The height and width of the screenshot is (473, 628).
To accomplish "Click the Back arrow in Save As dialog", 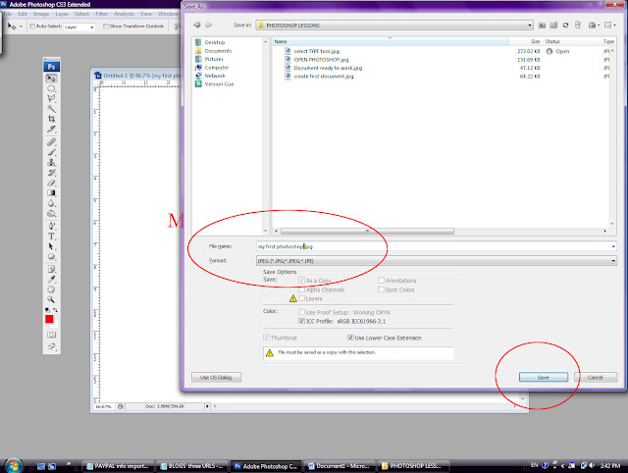I will pos(196,25).
